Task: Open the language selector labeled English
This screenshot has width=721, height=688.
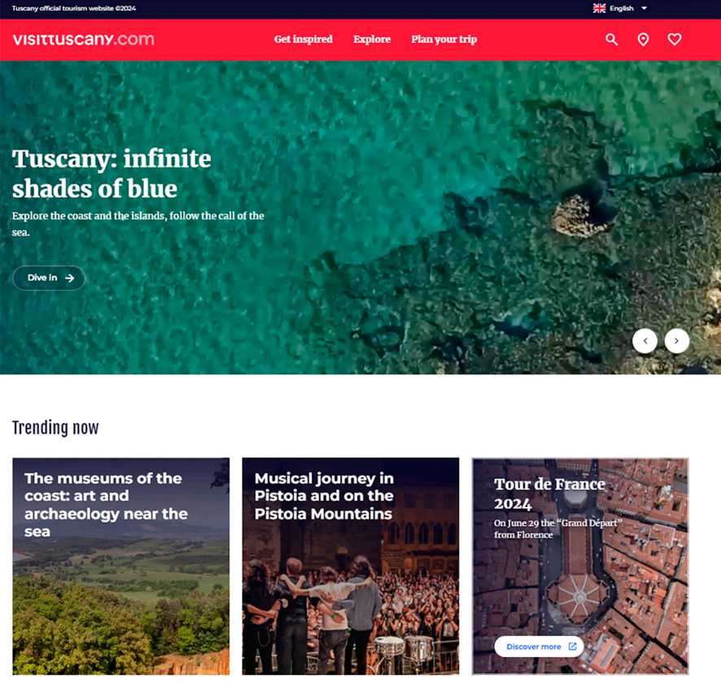Action: click(x=620, y=8)
